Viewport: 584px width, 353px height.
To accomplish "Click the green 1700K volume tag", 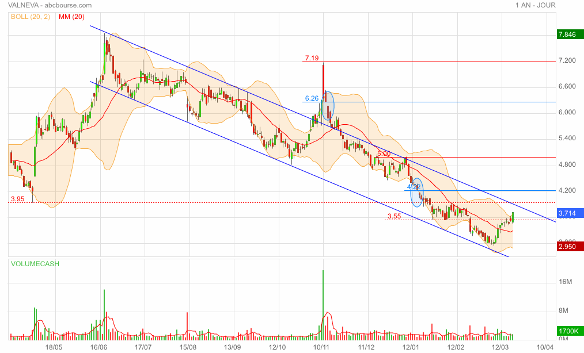I will coord(570,331).
